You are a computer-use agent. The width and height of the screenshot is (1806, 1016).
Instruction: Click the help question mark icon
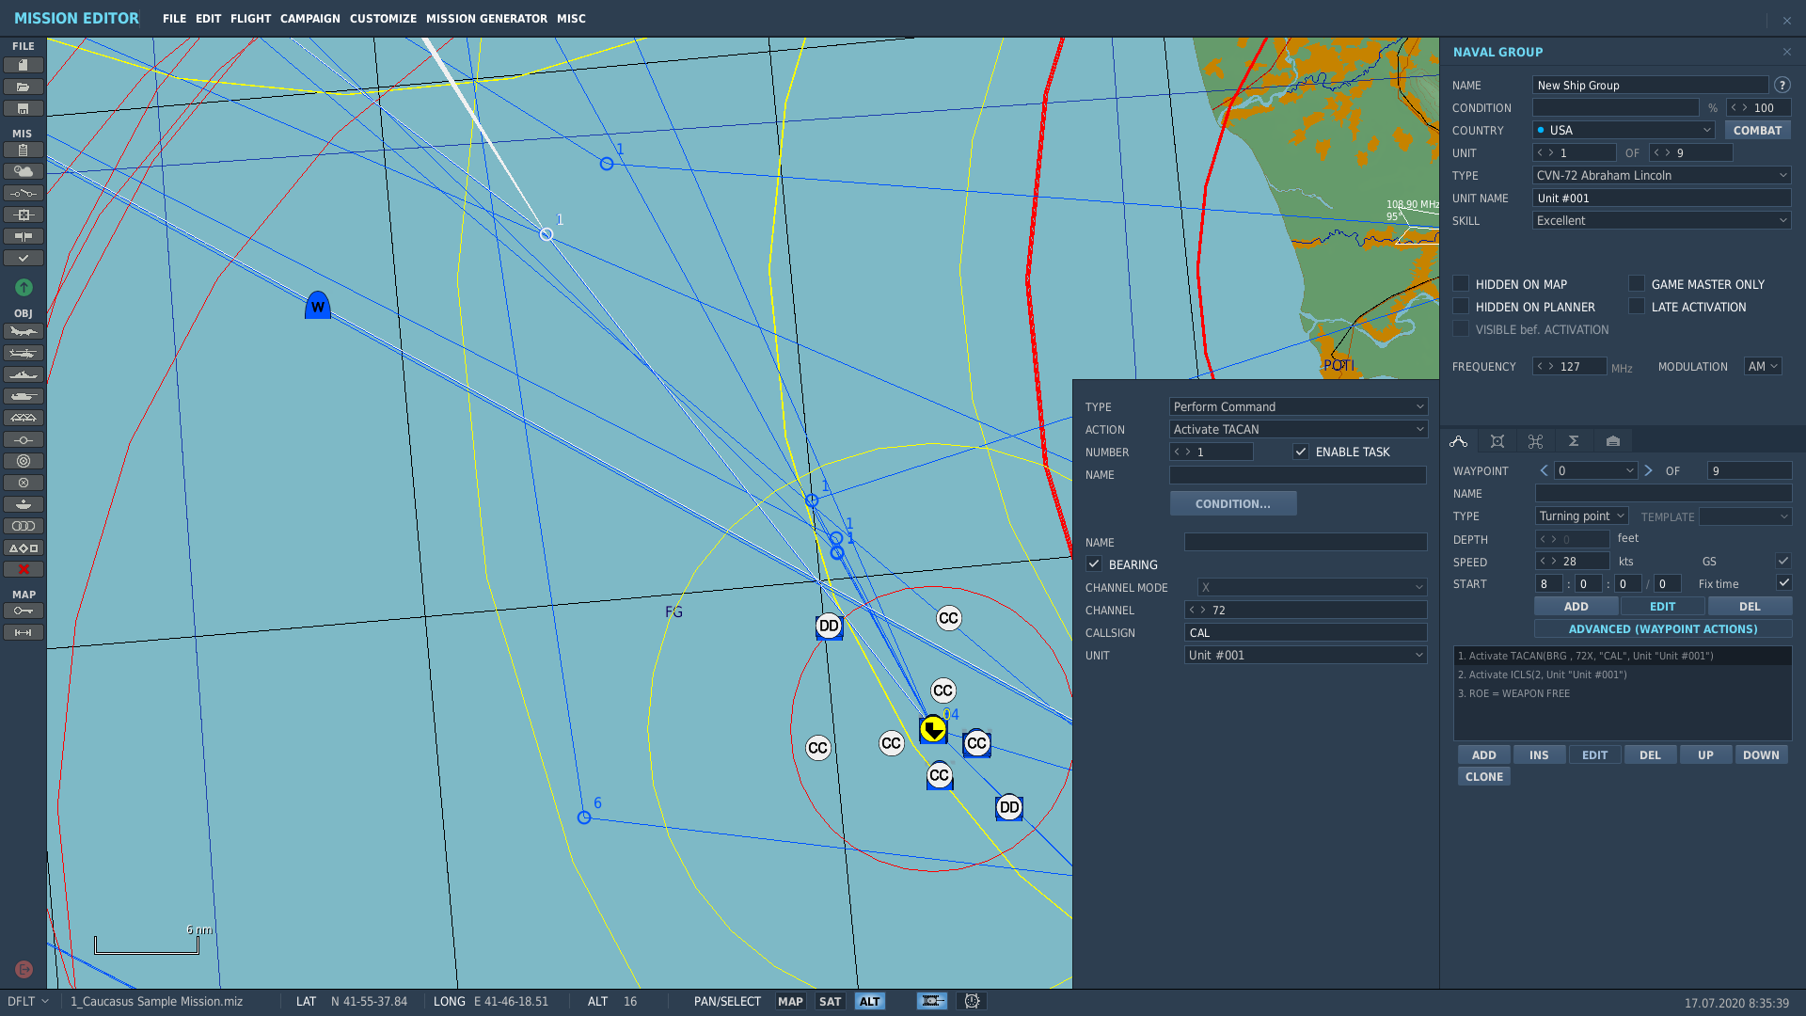(x=1782, y=85)
